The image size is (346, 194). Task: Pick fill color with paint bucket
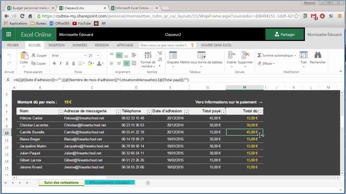[90, 64]
